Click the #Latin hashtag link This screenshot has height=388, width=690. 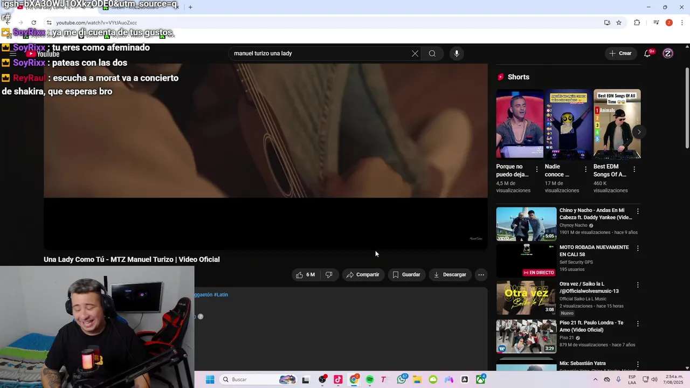pos(221,295)
